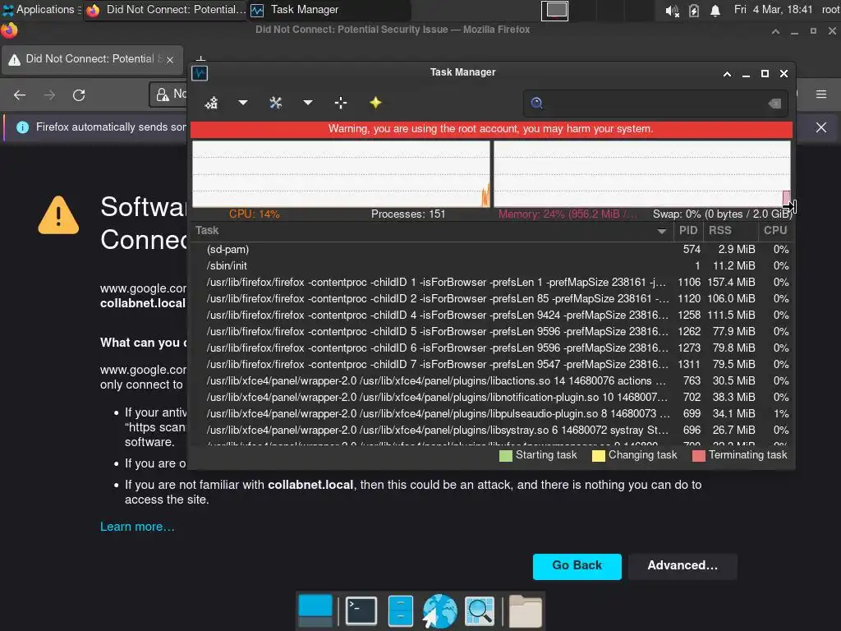The image size is (841, 631).
Task: Click the power manager battery icon
Action: click(x=694, y=10)
